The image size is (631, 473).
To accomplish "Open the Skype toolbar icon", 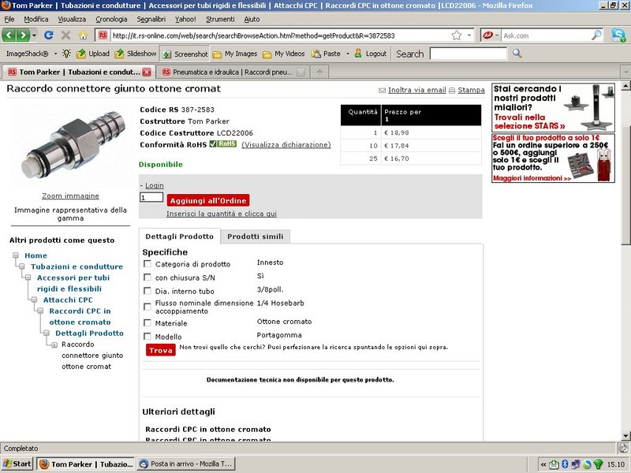I will [x=618, y=35].
